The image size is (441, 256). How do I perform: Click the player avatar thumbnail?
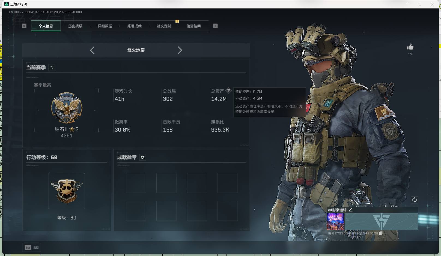[x=335, y=222]
